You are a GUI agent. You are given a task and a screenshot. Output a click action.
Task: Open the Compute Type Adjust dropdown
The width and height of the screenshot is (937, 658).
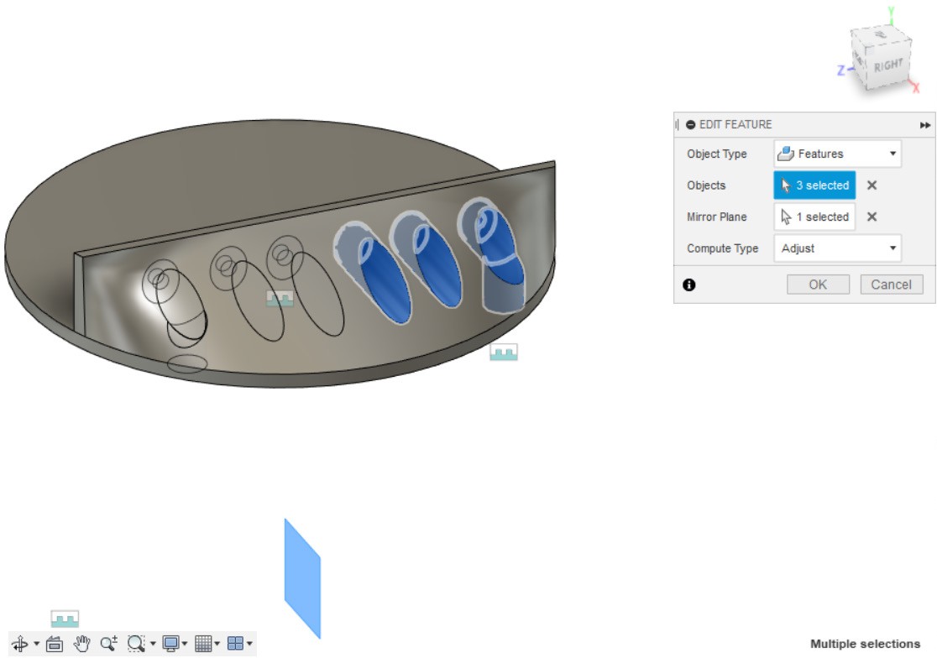837,248
